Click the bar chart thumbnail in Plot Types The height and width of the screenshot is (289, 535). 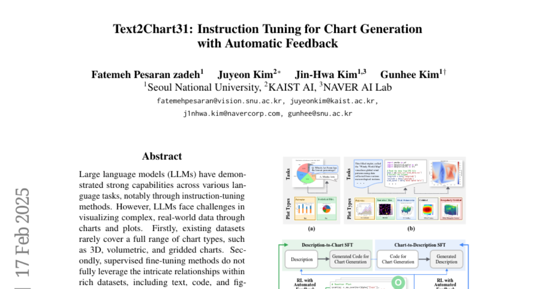click(x=304, y=208)
